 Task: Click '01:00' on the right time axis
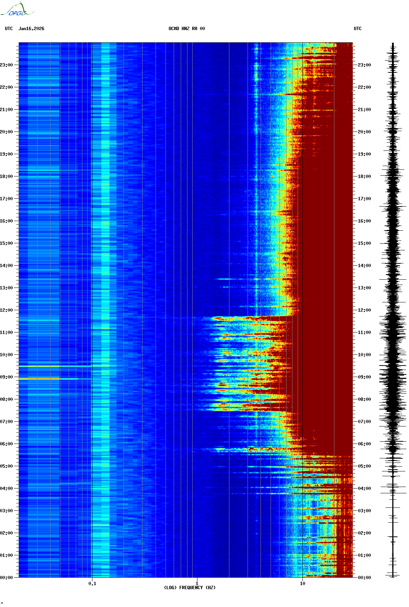364,555
